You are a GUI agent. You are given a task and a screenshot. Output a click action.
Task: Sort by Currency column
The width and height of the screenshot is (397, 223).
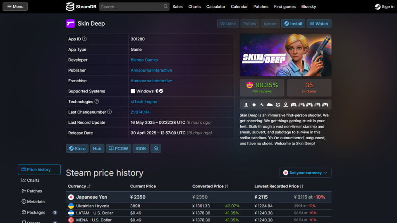79,186
